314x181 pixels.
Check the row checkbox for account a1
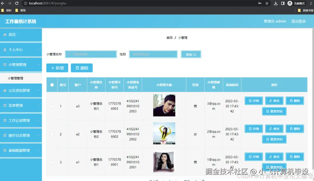tap(52, 162)
